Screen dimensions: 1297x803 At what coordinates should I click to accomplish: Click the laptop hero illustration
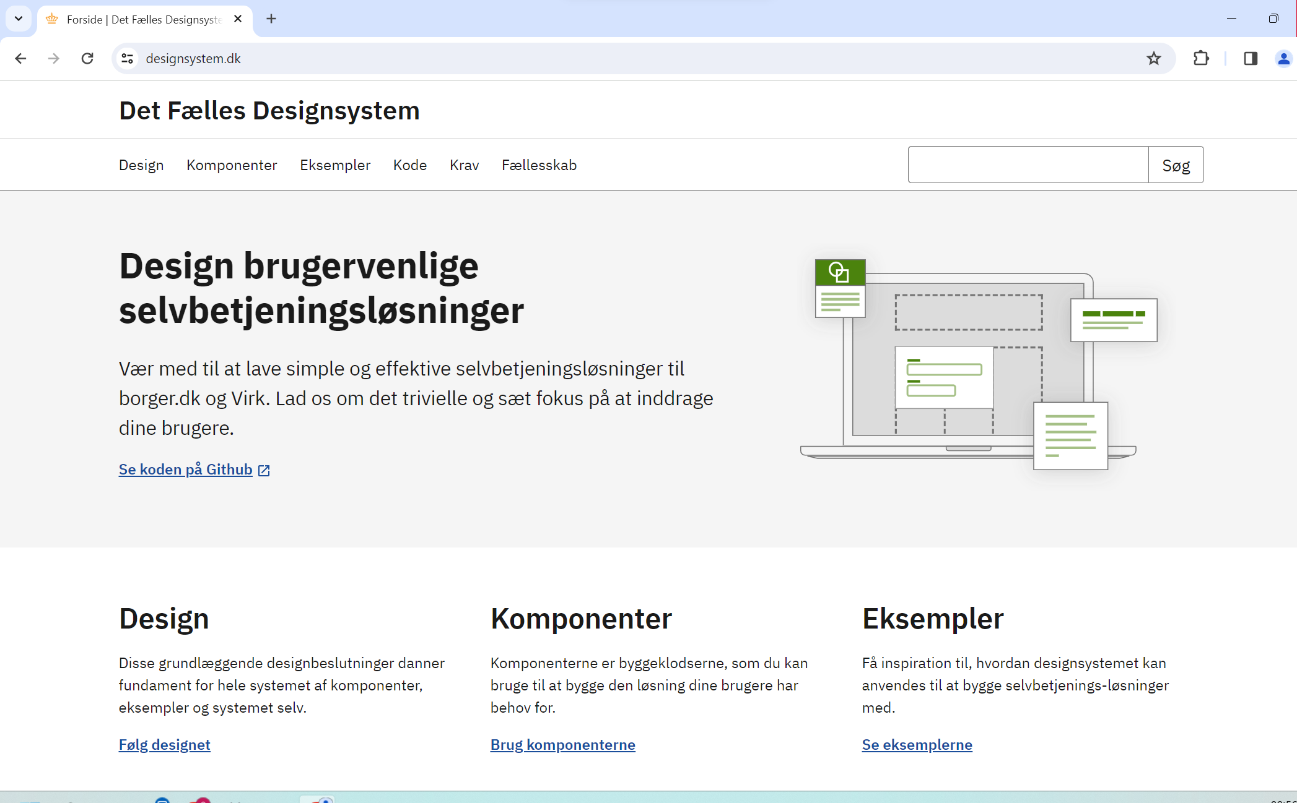click(979, 364)
